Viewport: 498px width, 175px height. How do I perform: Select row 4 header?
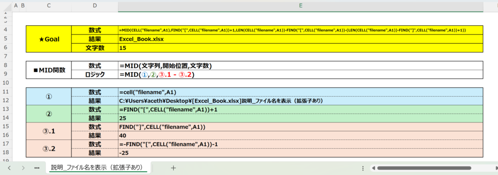tap(6, 30)
